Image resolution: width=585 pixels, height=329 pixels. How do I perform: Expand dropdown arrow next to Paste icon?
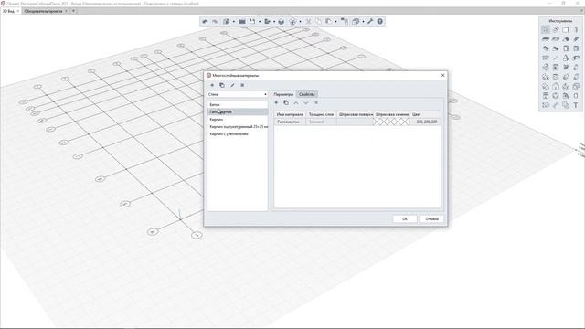tap(335, 22)
